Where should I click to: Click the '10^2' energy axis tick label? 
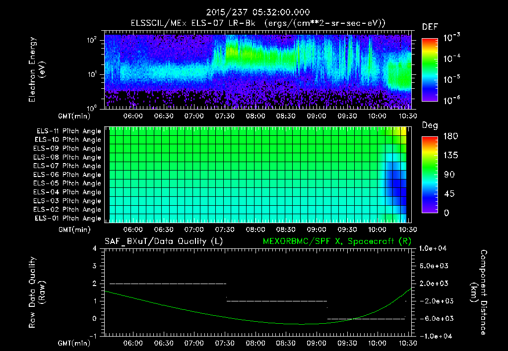point(92,40)
